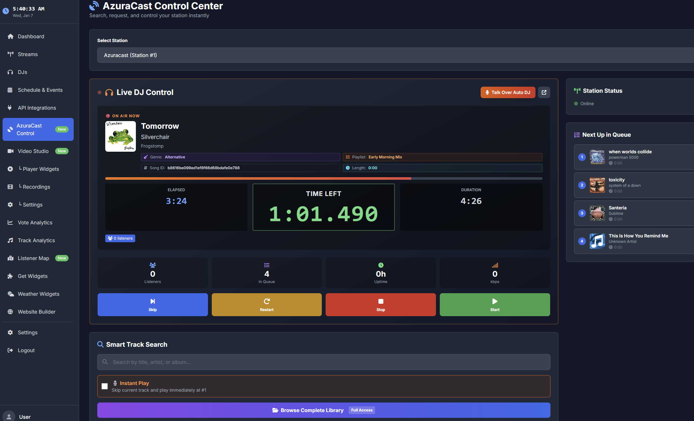Click the Weather Widgets sidebar icon
This screenshot has height=421, width=694.
[10, 294]
